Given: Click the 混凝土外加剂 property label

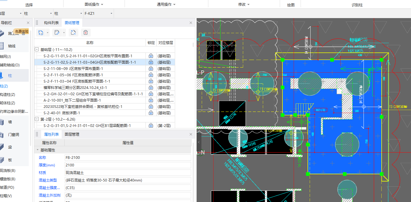Looking at the screenshot, I should [50, 195].
